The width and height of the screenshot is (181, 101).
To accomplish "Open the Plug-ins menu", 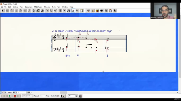I will click(x=47, y=7).
